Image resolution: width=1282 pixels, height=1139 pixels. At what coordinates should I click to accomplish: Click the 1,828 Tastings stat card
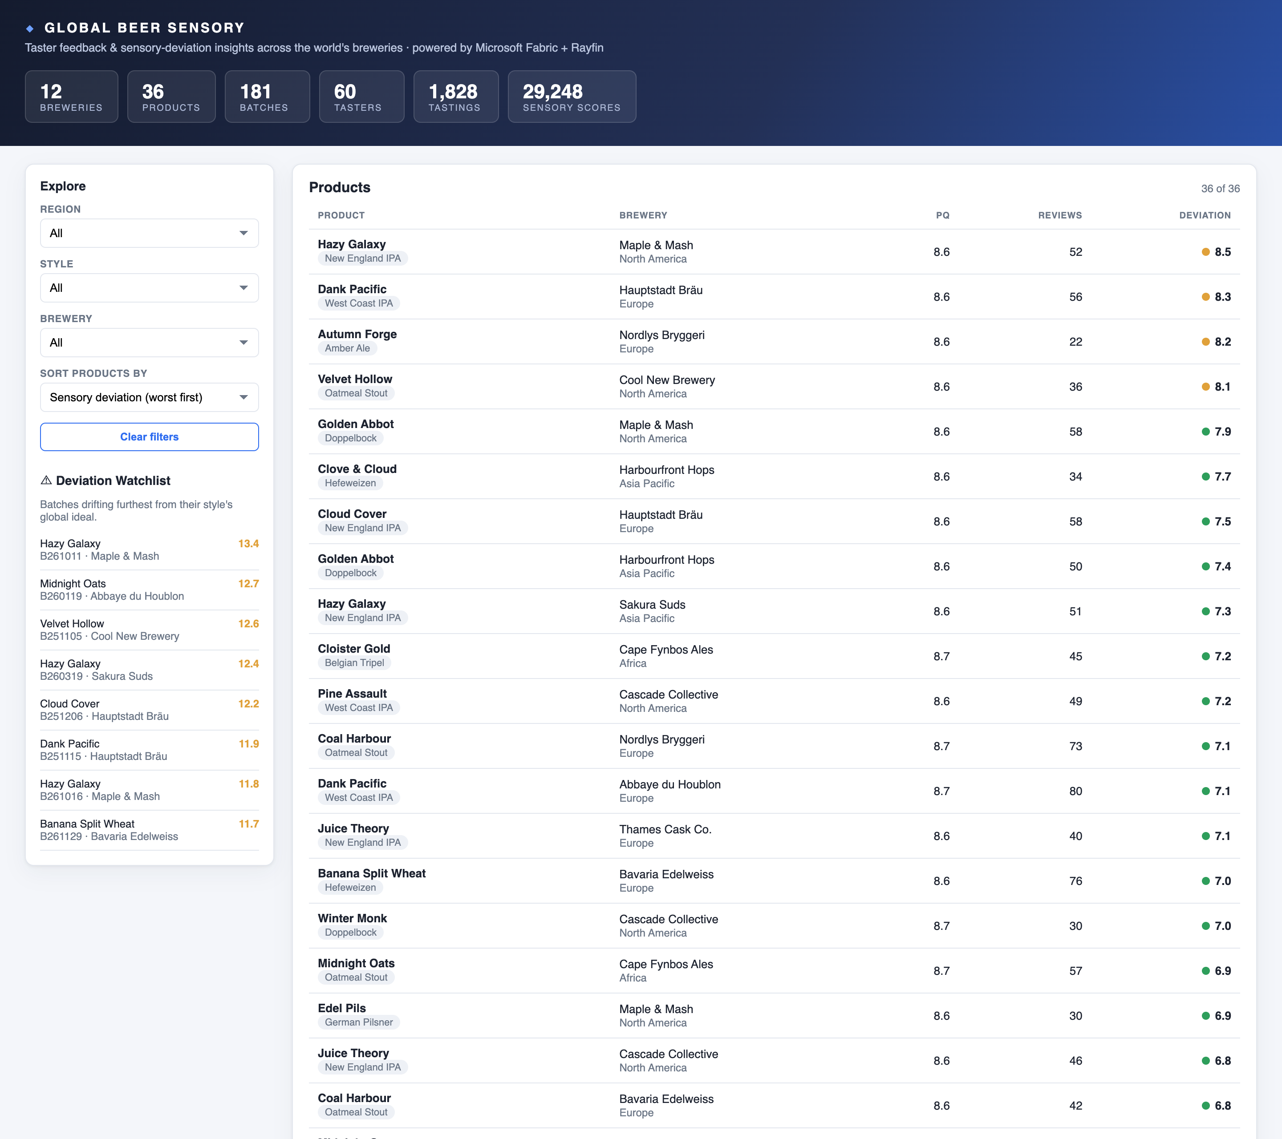point(456,97)
